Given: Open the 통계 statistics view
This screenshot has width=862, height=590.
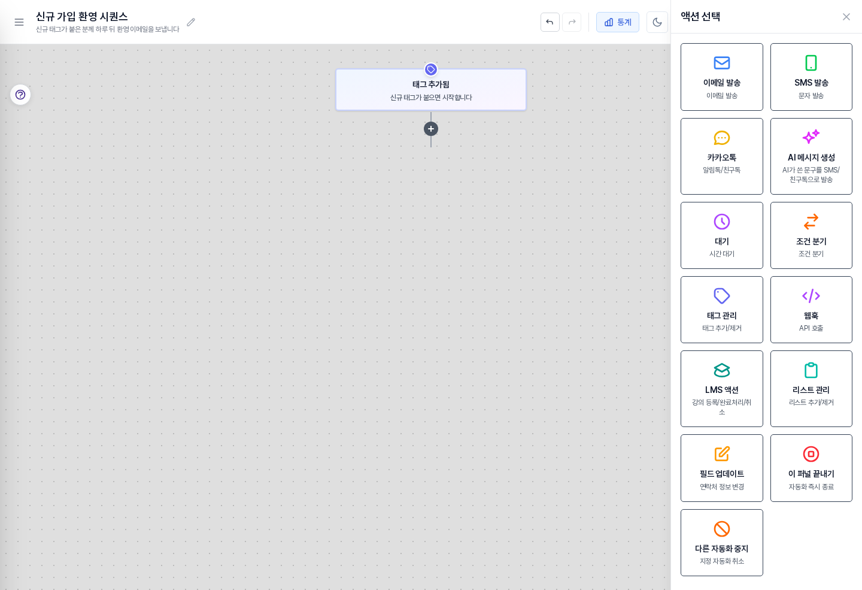Looking at the screenshot, I should click(618, 22).
